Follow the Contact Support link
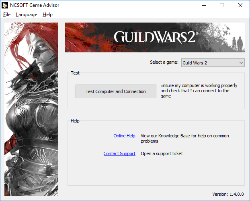 [x=119, y=153]
